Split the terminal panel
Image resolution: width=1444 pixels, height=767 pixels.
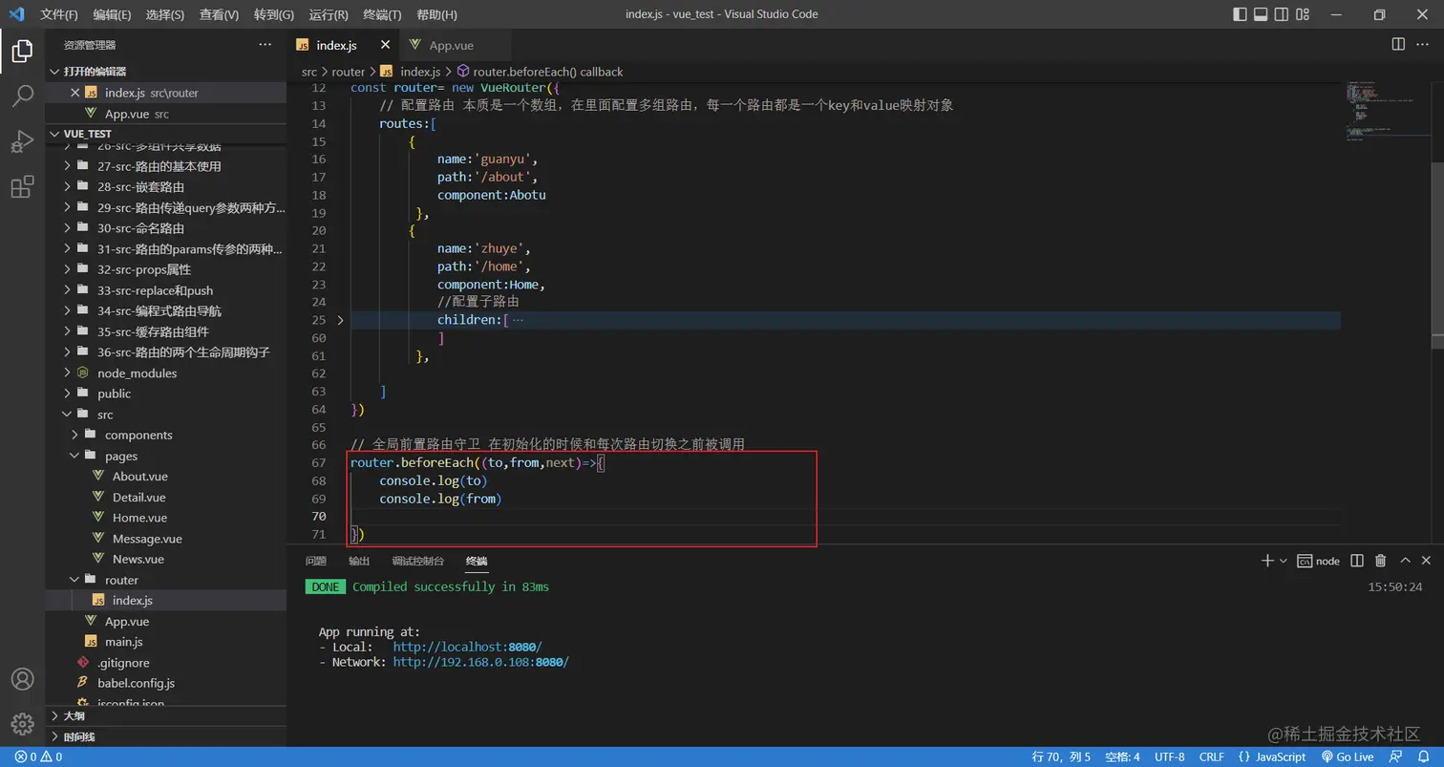point(1357,561)
